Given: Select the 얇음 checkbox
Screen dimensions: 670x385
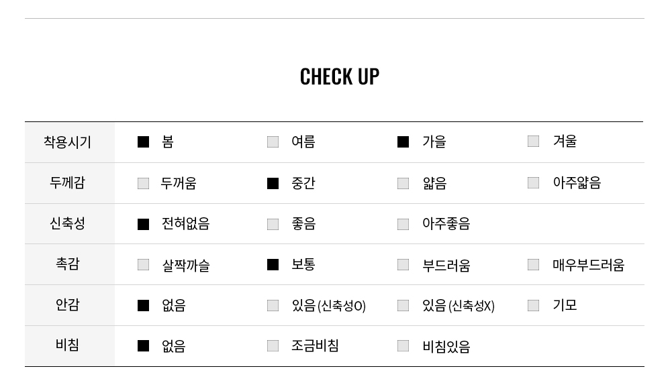Looking at the screenshot, I should click(403, 184).
